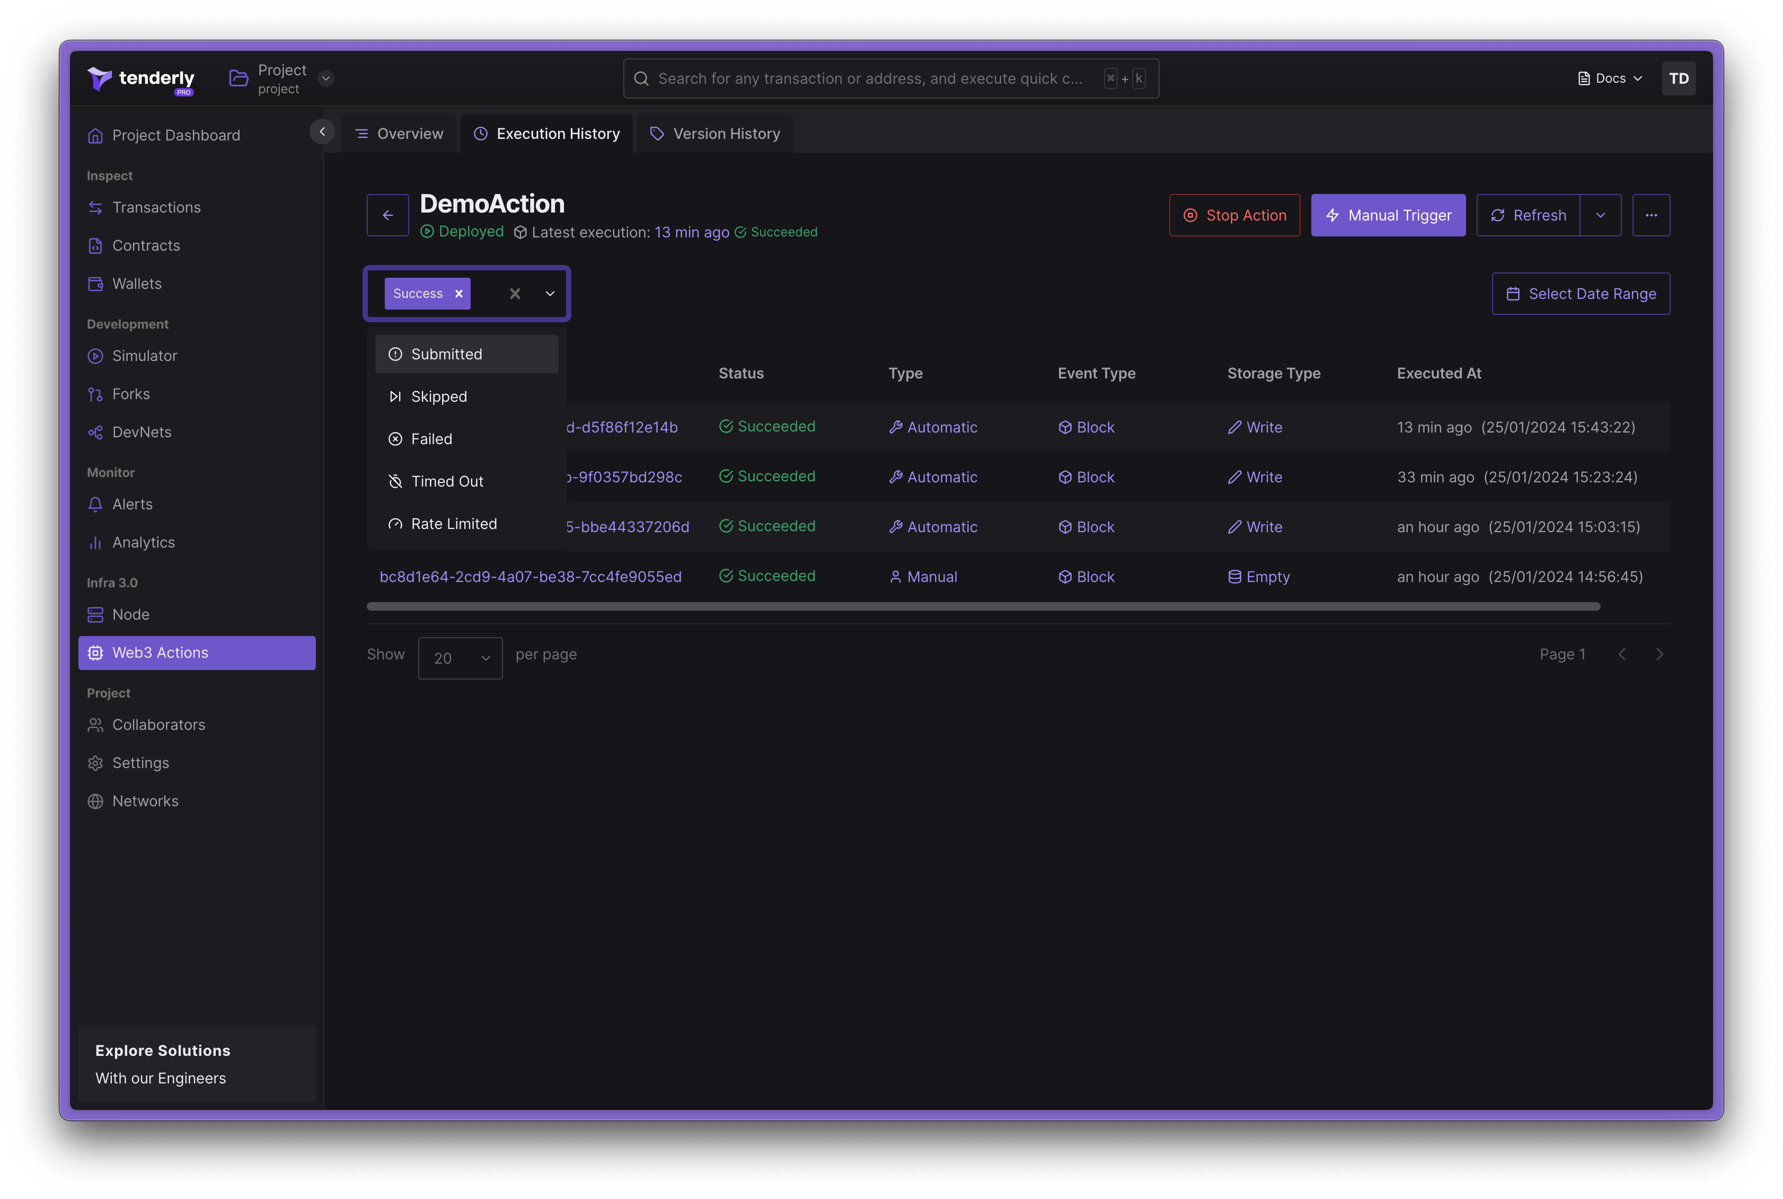Screen dimensions: 1783x1199
Task: Select Rate Limited filter option
Action: [466, 524]
